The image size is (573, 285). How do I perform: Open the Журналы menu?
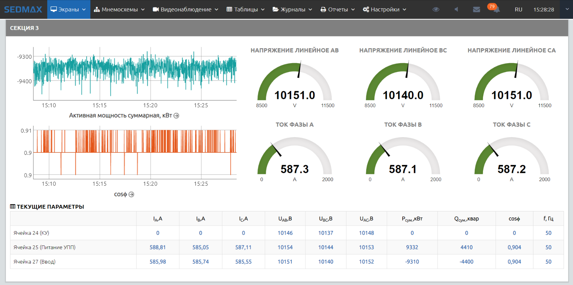[x=292, y=9]
